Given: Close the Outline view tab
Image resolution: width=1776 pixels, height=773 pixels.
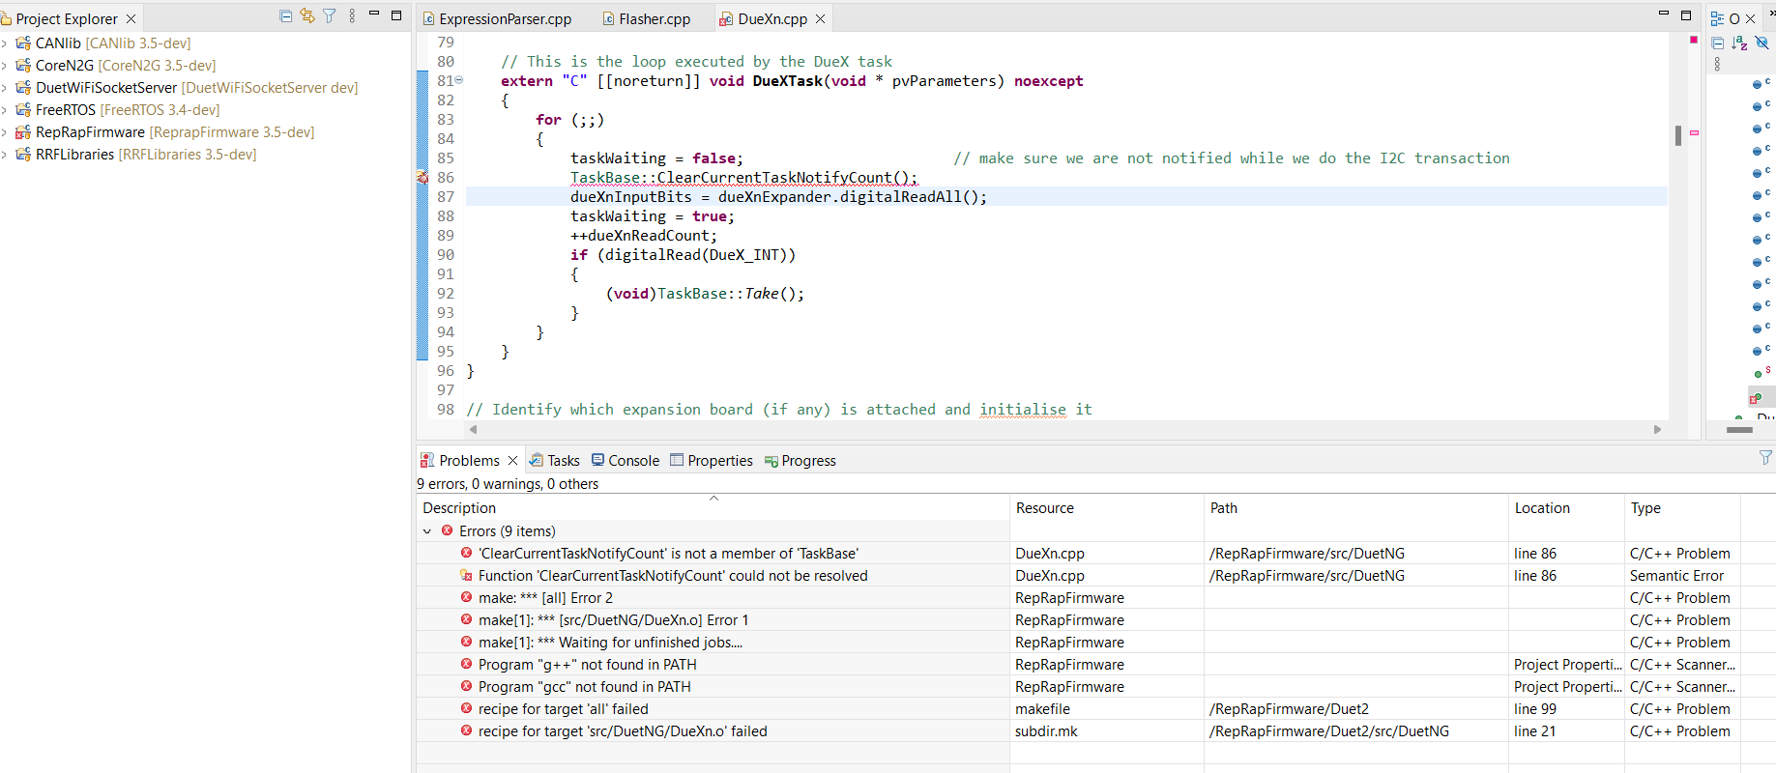Looking at the screenshot, I should click(1750, 18).
